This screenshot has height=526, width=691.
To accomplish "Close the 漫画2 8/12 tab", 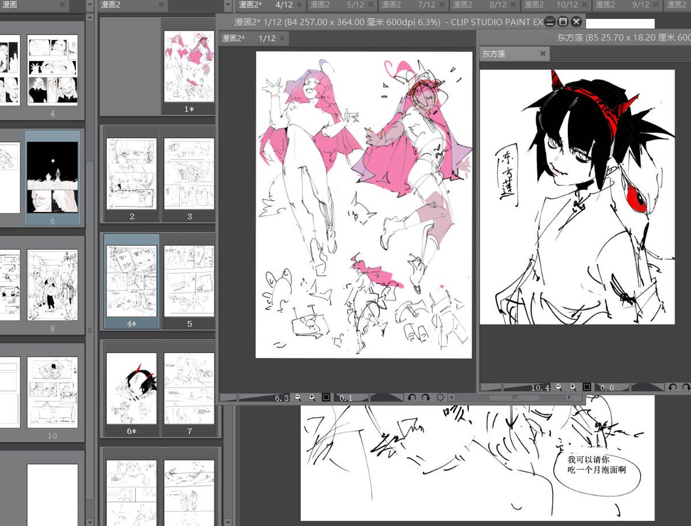I will click(513, 5).
